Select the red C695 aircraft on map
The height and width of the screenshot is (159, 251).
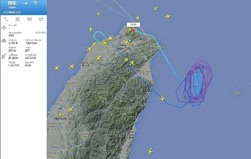pos(133,30)
